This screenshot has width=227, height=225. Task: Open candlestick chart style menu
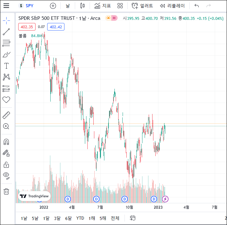(82, 6)
